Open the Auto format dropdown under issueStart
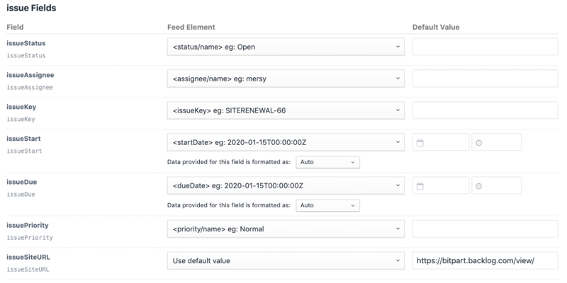The height and width of the screenshot is (283, 567). click(327, 162)
